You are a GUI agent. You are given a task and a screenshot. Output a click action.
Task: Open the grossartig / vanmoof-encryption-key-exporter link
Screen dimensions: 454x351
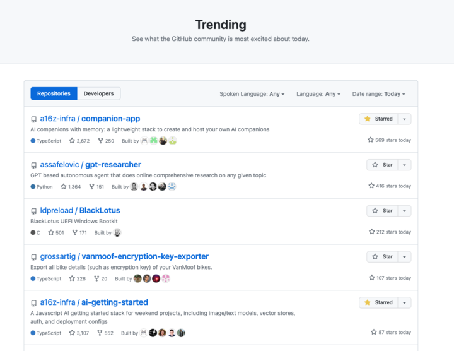click(124, 256)
